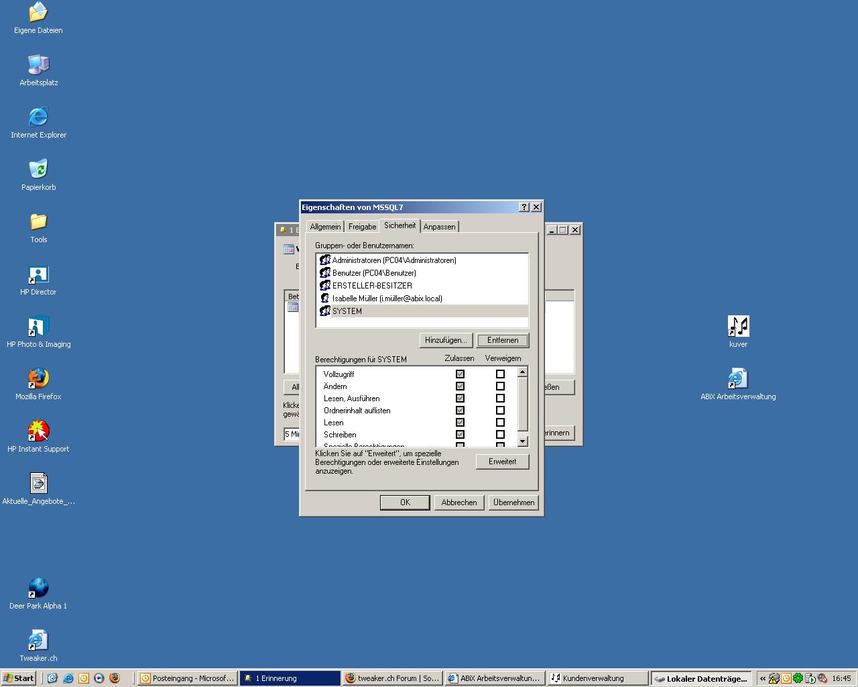The image size is (858, 687).
Task: Tick the Verweigern checkbox for Vollzugriff
Action: [500, 374]
